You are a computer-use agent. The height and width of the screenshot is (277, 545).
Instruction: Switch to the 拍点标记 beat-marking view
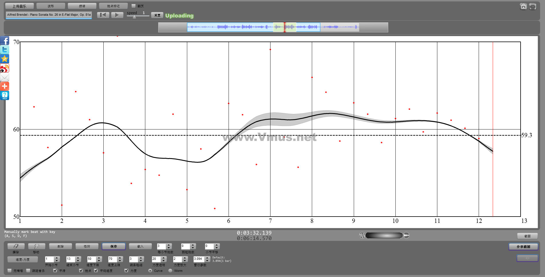point(113,6)
